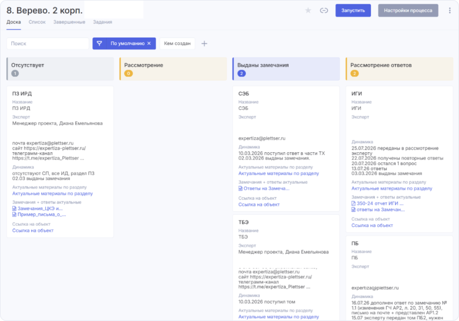Screen dimensions: 459x321
Task: Click 'expertiza@plettser.ru' in ПБ card
Action: [x=375, y=288]
